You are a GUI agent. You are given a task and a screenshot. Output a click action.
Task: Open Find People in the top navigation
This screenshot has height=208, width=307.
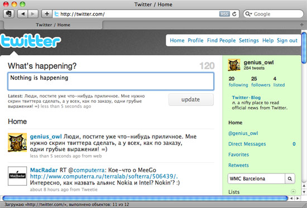click(221, 41)
